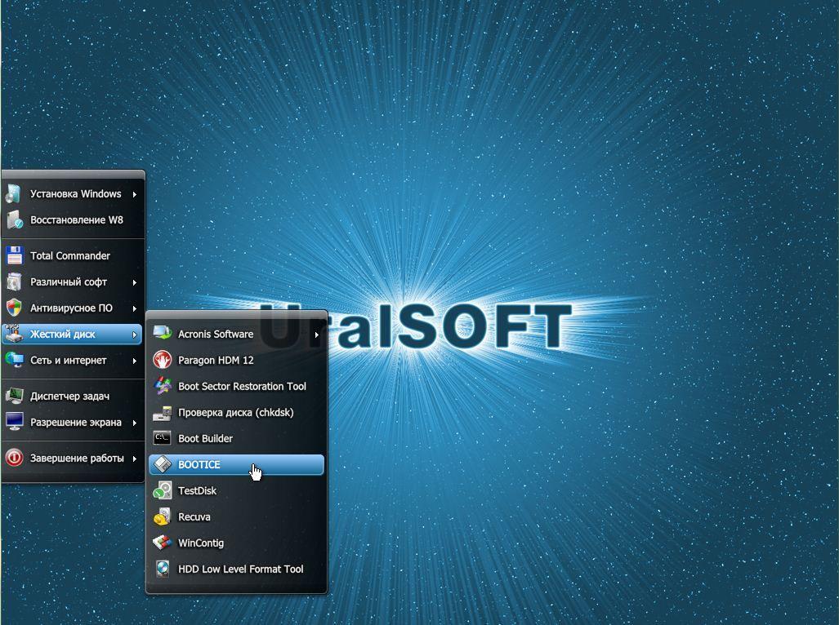Run Boot Sector Restoration Tool

242,386
